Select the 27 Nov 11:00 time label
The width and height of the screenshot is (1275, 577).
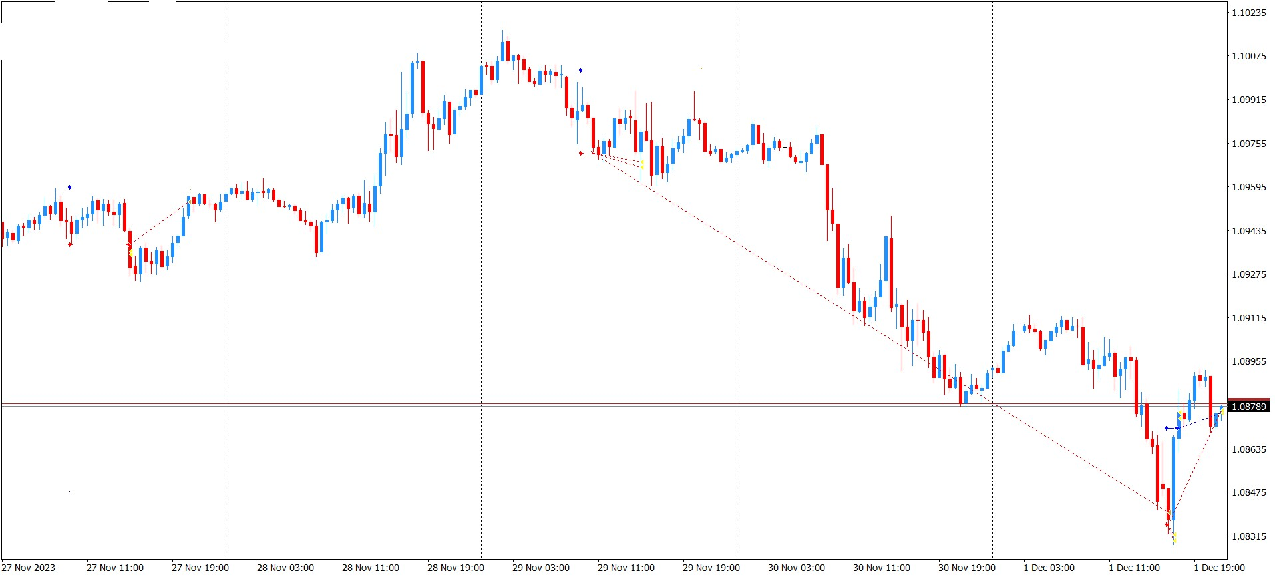click(115, 568)
